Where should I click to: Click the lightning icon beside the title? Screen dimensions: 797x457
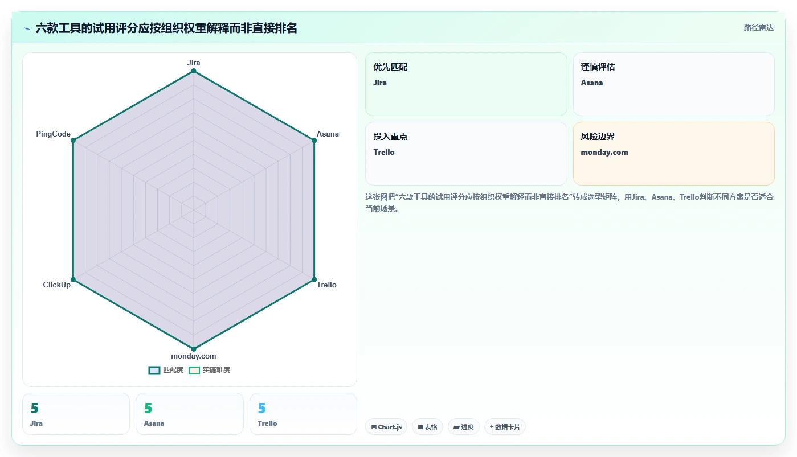[27, 28]
